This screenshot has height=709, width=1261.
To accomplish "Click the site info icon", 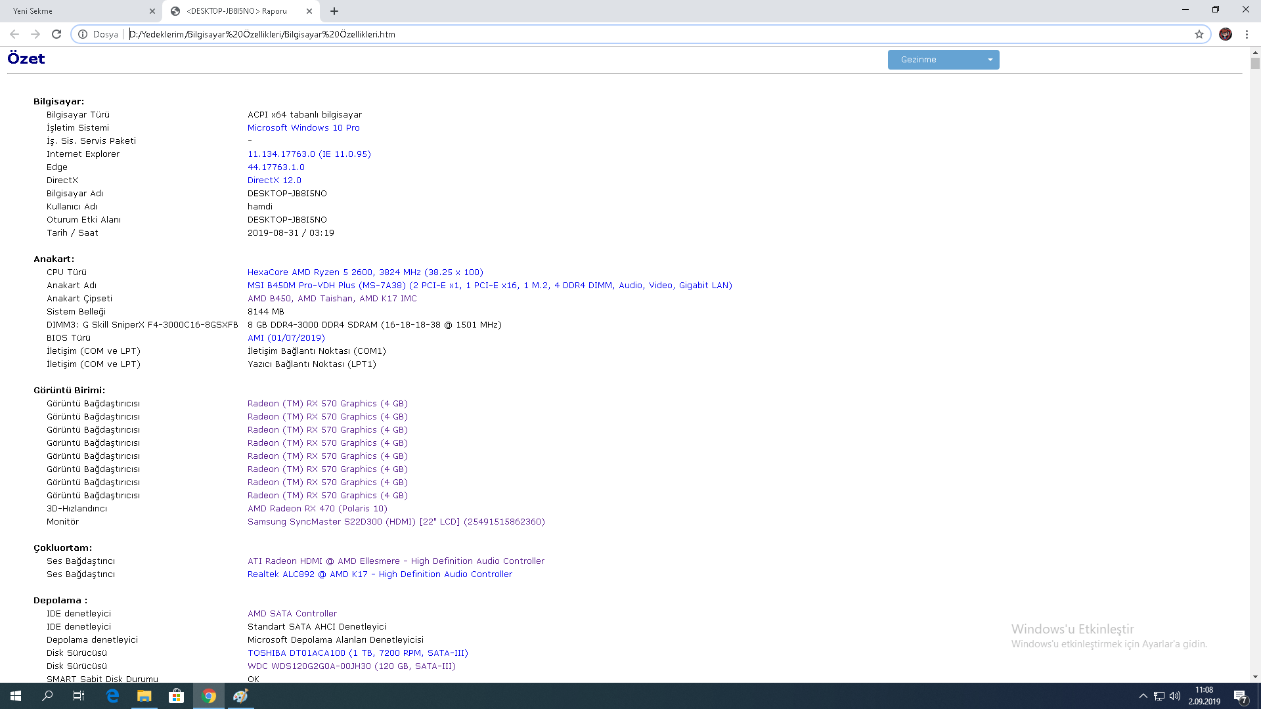I will coord(83,34).
